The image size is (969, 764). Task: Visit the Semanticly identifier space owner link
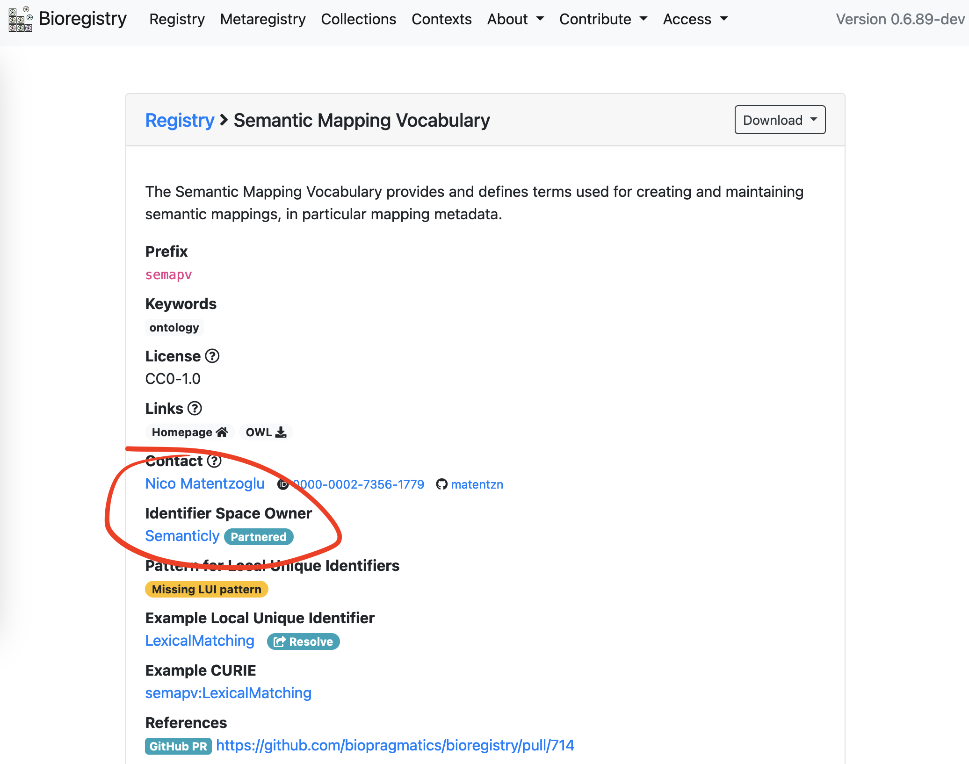click(x=182, y=536)
